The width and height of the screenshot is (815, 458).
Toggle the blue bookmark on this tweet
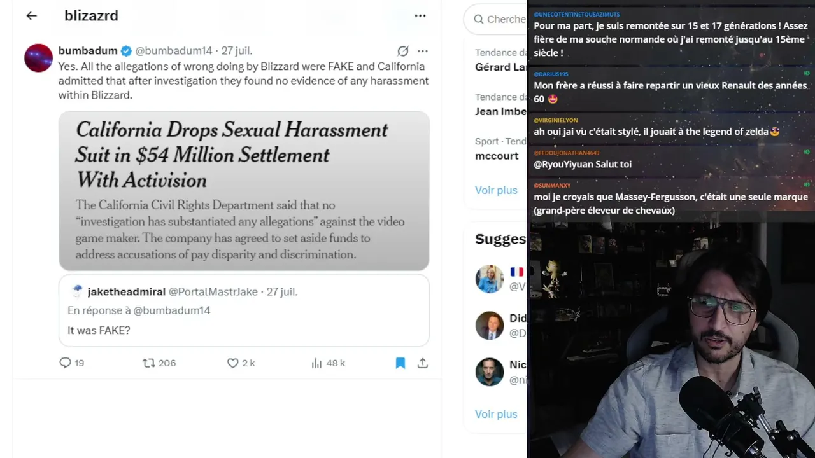click(400, 363)
